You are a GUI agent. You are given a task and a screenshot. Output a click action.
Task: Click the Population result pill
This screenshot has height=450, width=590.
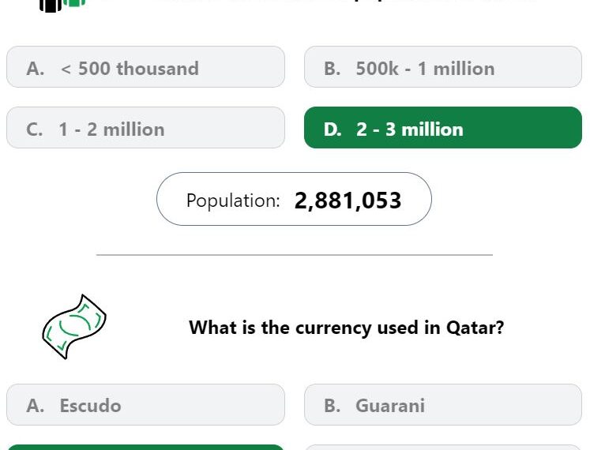[x=294, y=199]
